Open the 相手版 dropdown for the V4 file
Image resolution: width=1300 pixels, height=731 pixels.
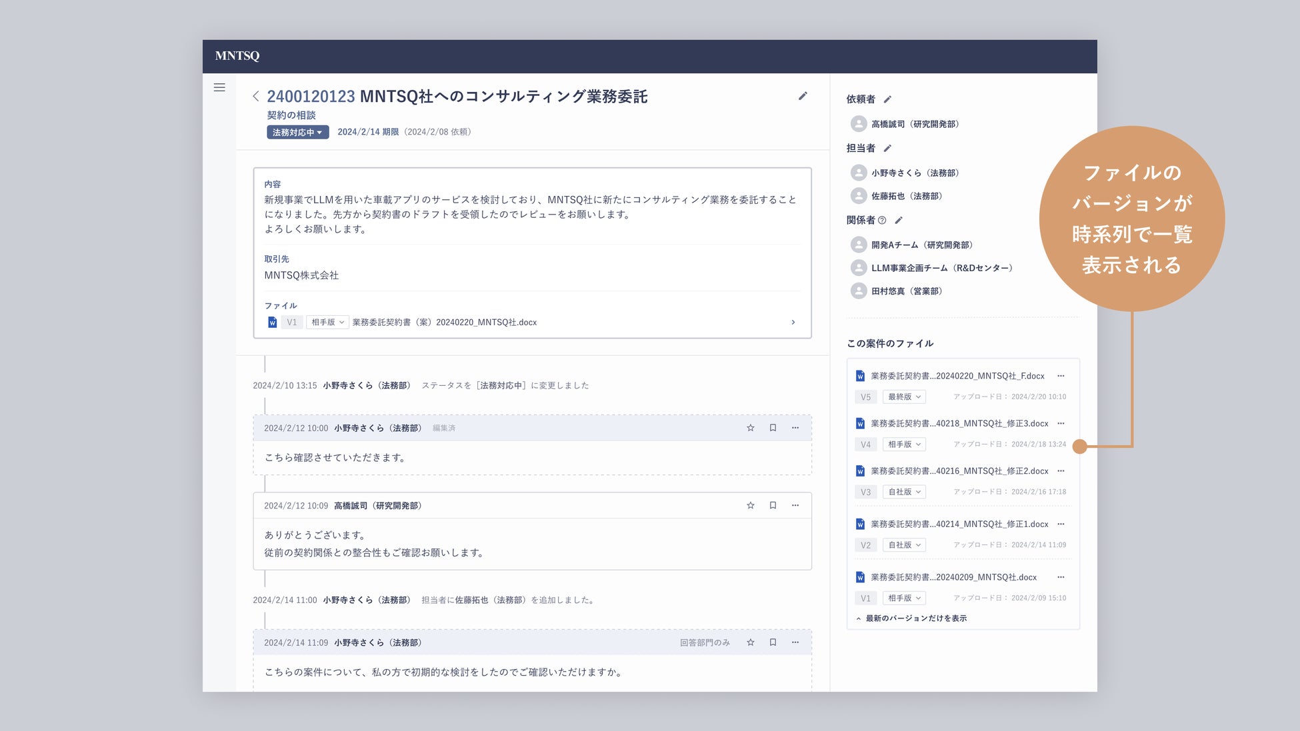904,444
